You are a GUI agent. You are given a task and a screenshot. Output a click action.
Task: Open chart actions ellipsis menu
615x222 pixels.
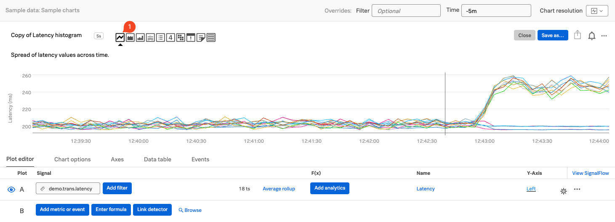pyautogui.click(x=604, y=36)
